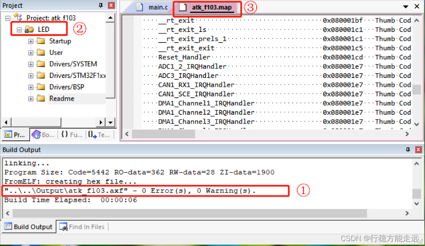Select the Readme folder icon
The width and height of the screenshot is (425, 246).
click(x=41, y=98)
